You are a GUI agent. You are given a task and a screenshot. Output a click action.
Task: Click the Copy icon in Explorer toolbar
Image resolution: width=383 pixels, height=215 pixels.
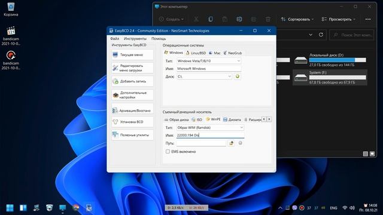tap(210, 19)
